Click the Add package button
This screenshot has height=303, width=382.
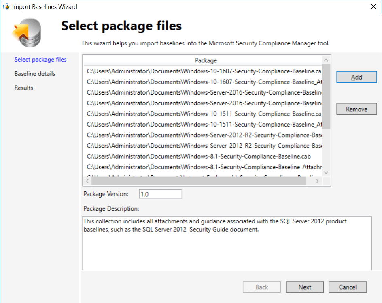(x=357, y=77)
